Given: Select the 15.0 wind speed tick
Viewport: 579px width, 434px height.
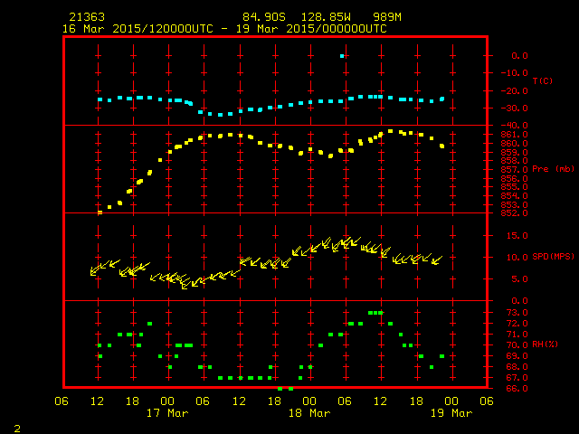Looking at the screenshot, I should [x=517, y=235].
